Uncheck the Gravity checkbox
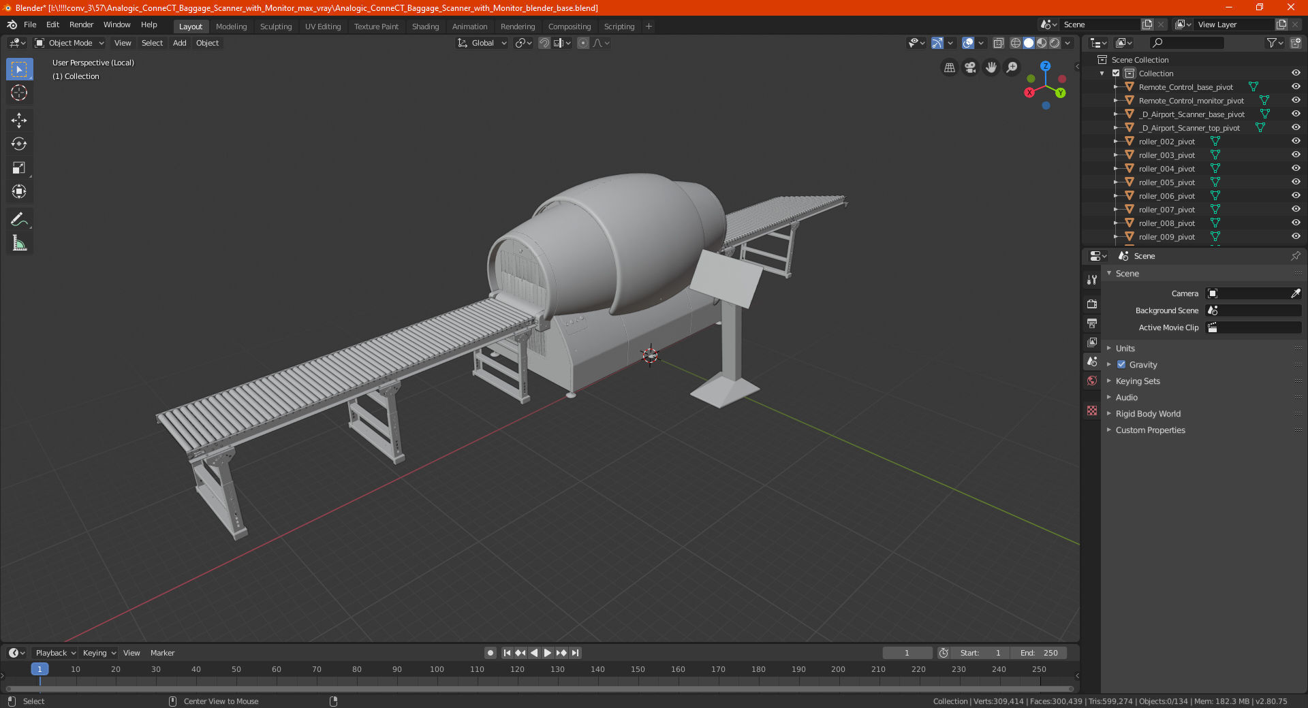This screenshot has width=1308, height=708. tap(1121, 365)
